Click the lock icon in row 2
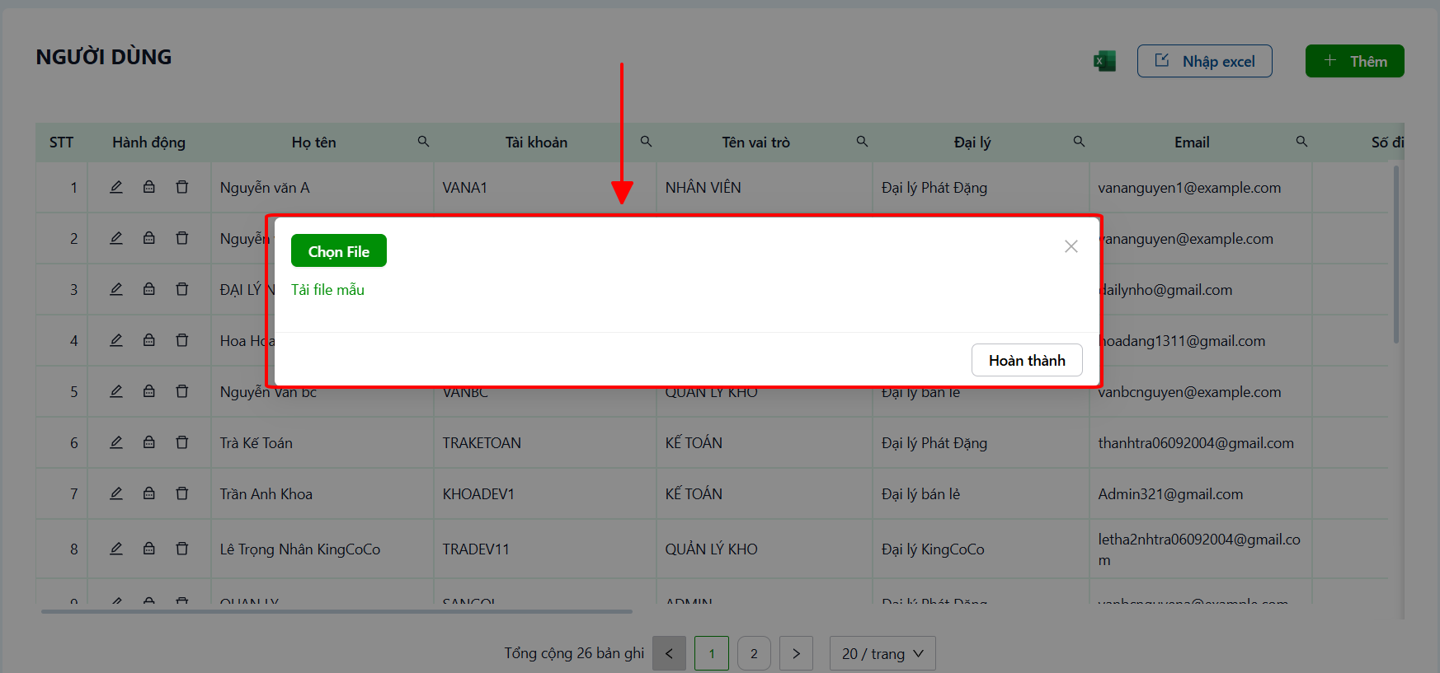Image resolution: width=1440 pixels, height=673 pixels. click(x=149, y=238)
